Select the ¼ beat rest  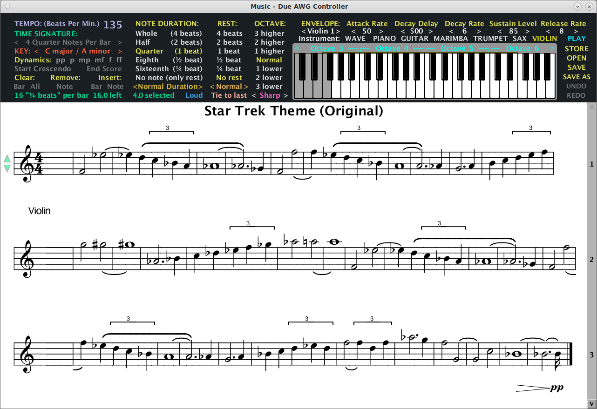coord(230,69)
